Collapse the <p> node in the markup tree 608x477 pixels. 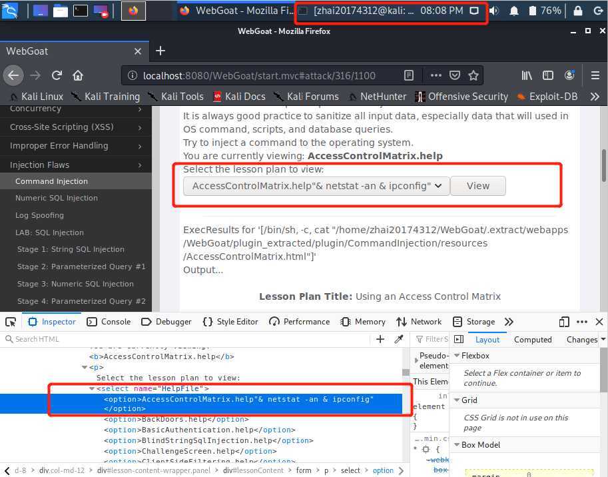click(85, 367)
